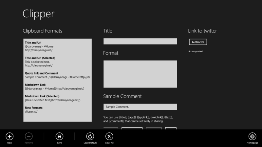Select the Title and Url format

click(58, 46)
